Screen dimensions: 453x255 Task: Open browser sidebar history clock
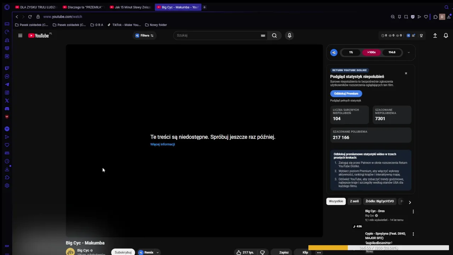(x=7, y=161)
